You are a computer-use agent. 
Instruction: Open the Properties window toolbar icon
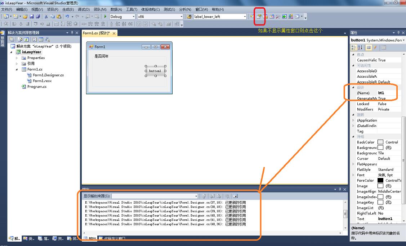click(x=259, y=17)
